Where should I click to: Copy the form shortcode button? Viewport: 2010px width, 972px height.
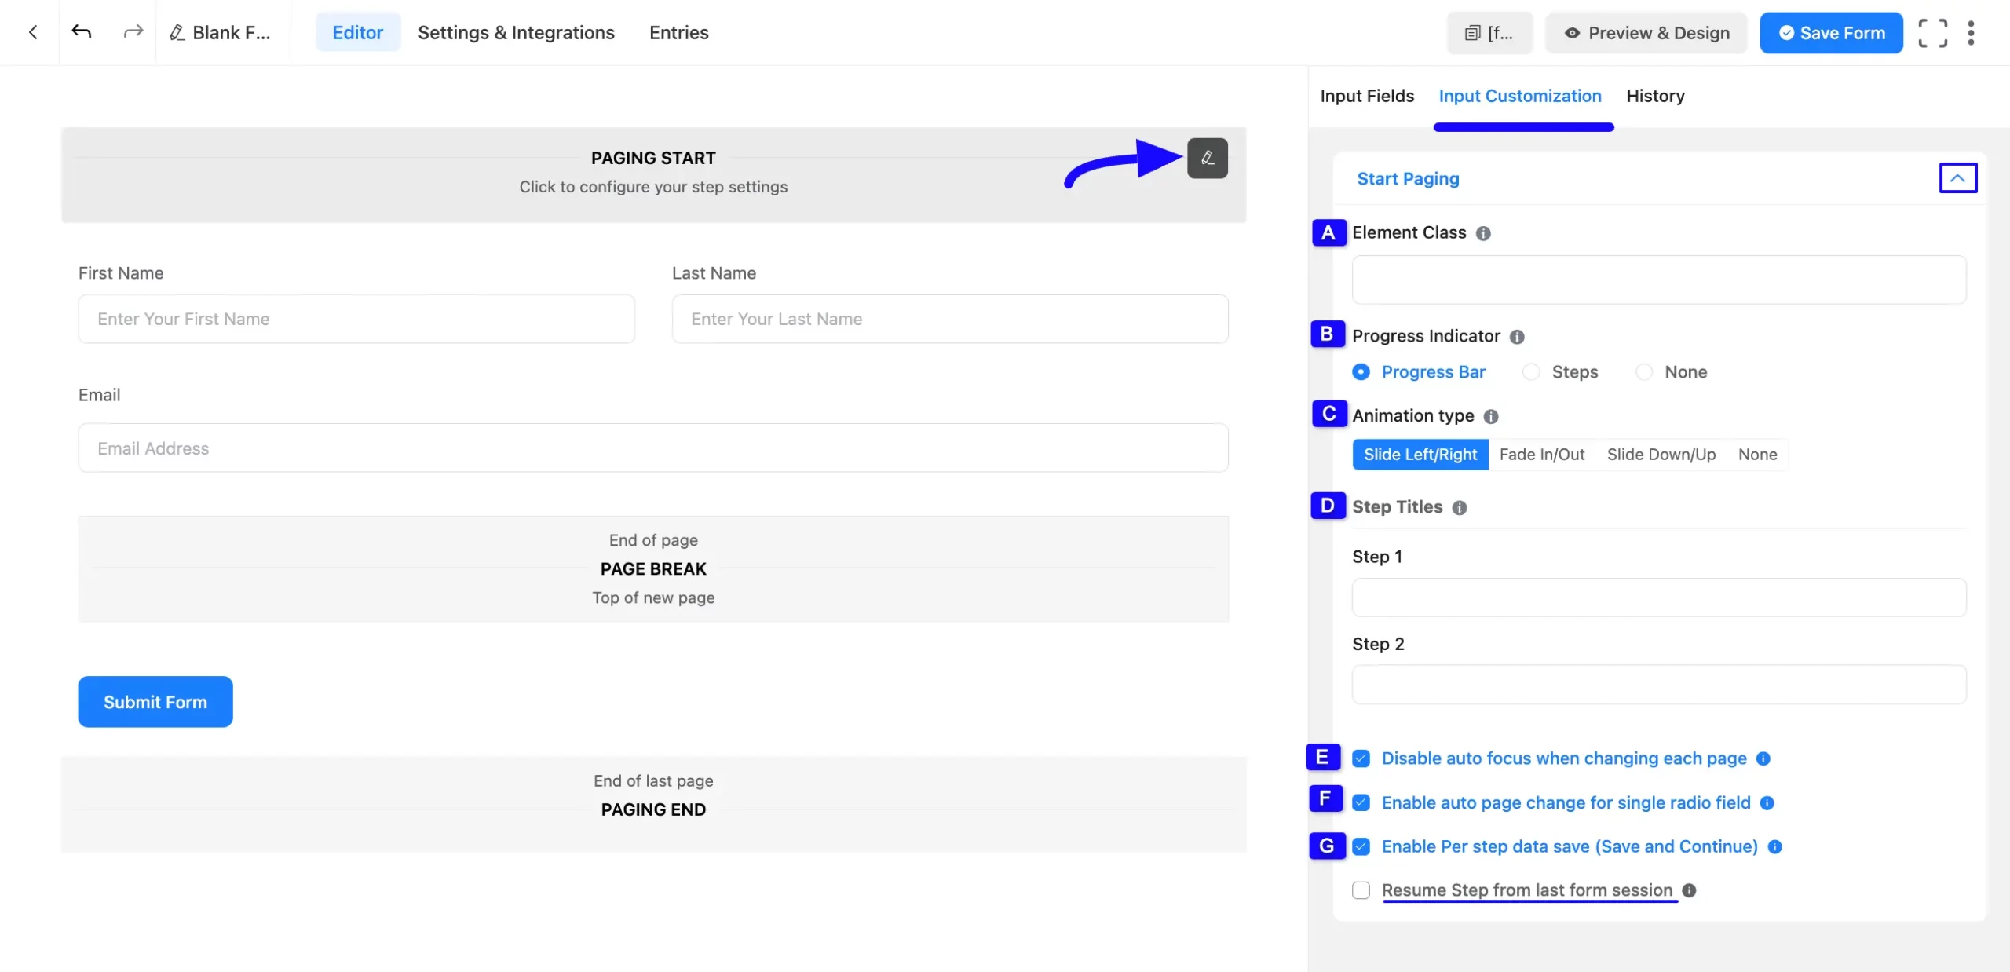point(1489,33)
